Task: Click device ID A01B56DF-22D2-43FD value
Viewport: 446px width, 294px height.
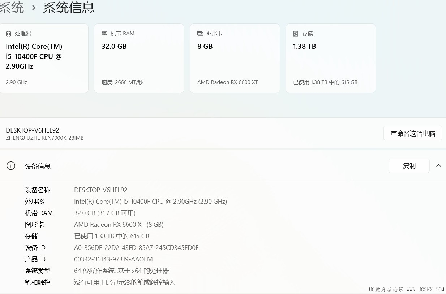Action: [136, 248]
